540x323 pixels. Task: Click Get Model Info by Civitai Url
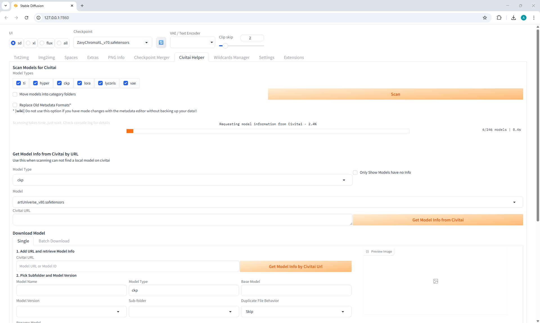(295, 266)
